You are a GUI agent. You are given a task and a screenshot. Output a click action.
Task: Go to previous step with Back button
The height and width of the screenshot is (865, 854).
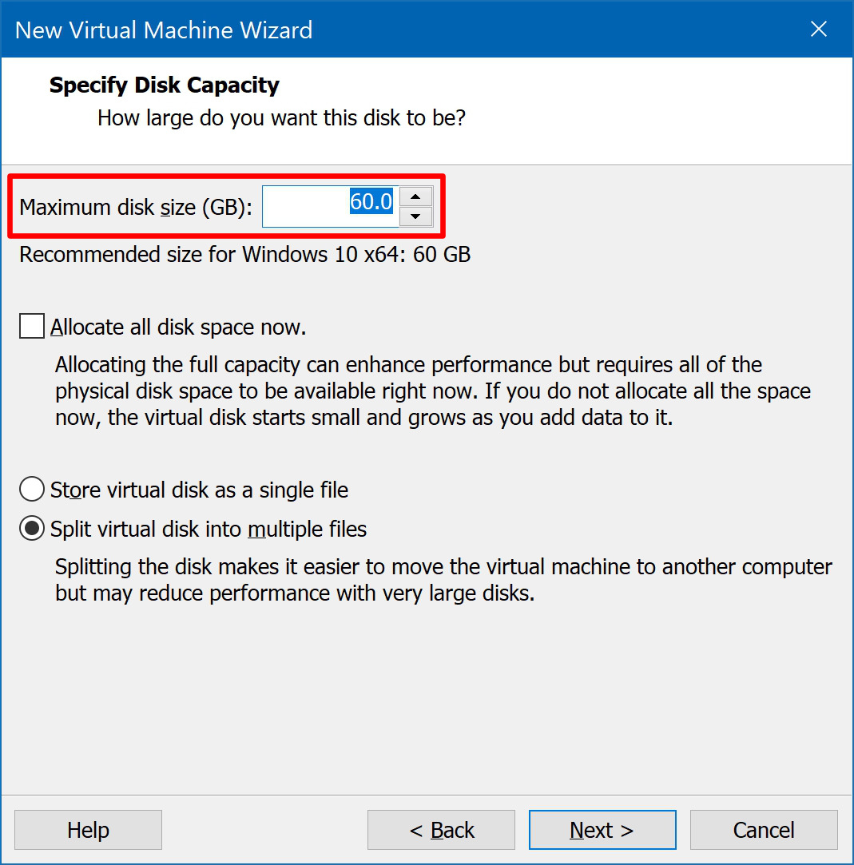441,830
